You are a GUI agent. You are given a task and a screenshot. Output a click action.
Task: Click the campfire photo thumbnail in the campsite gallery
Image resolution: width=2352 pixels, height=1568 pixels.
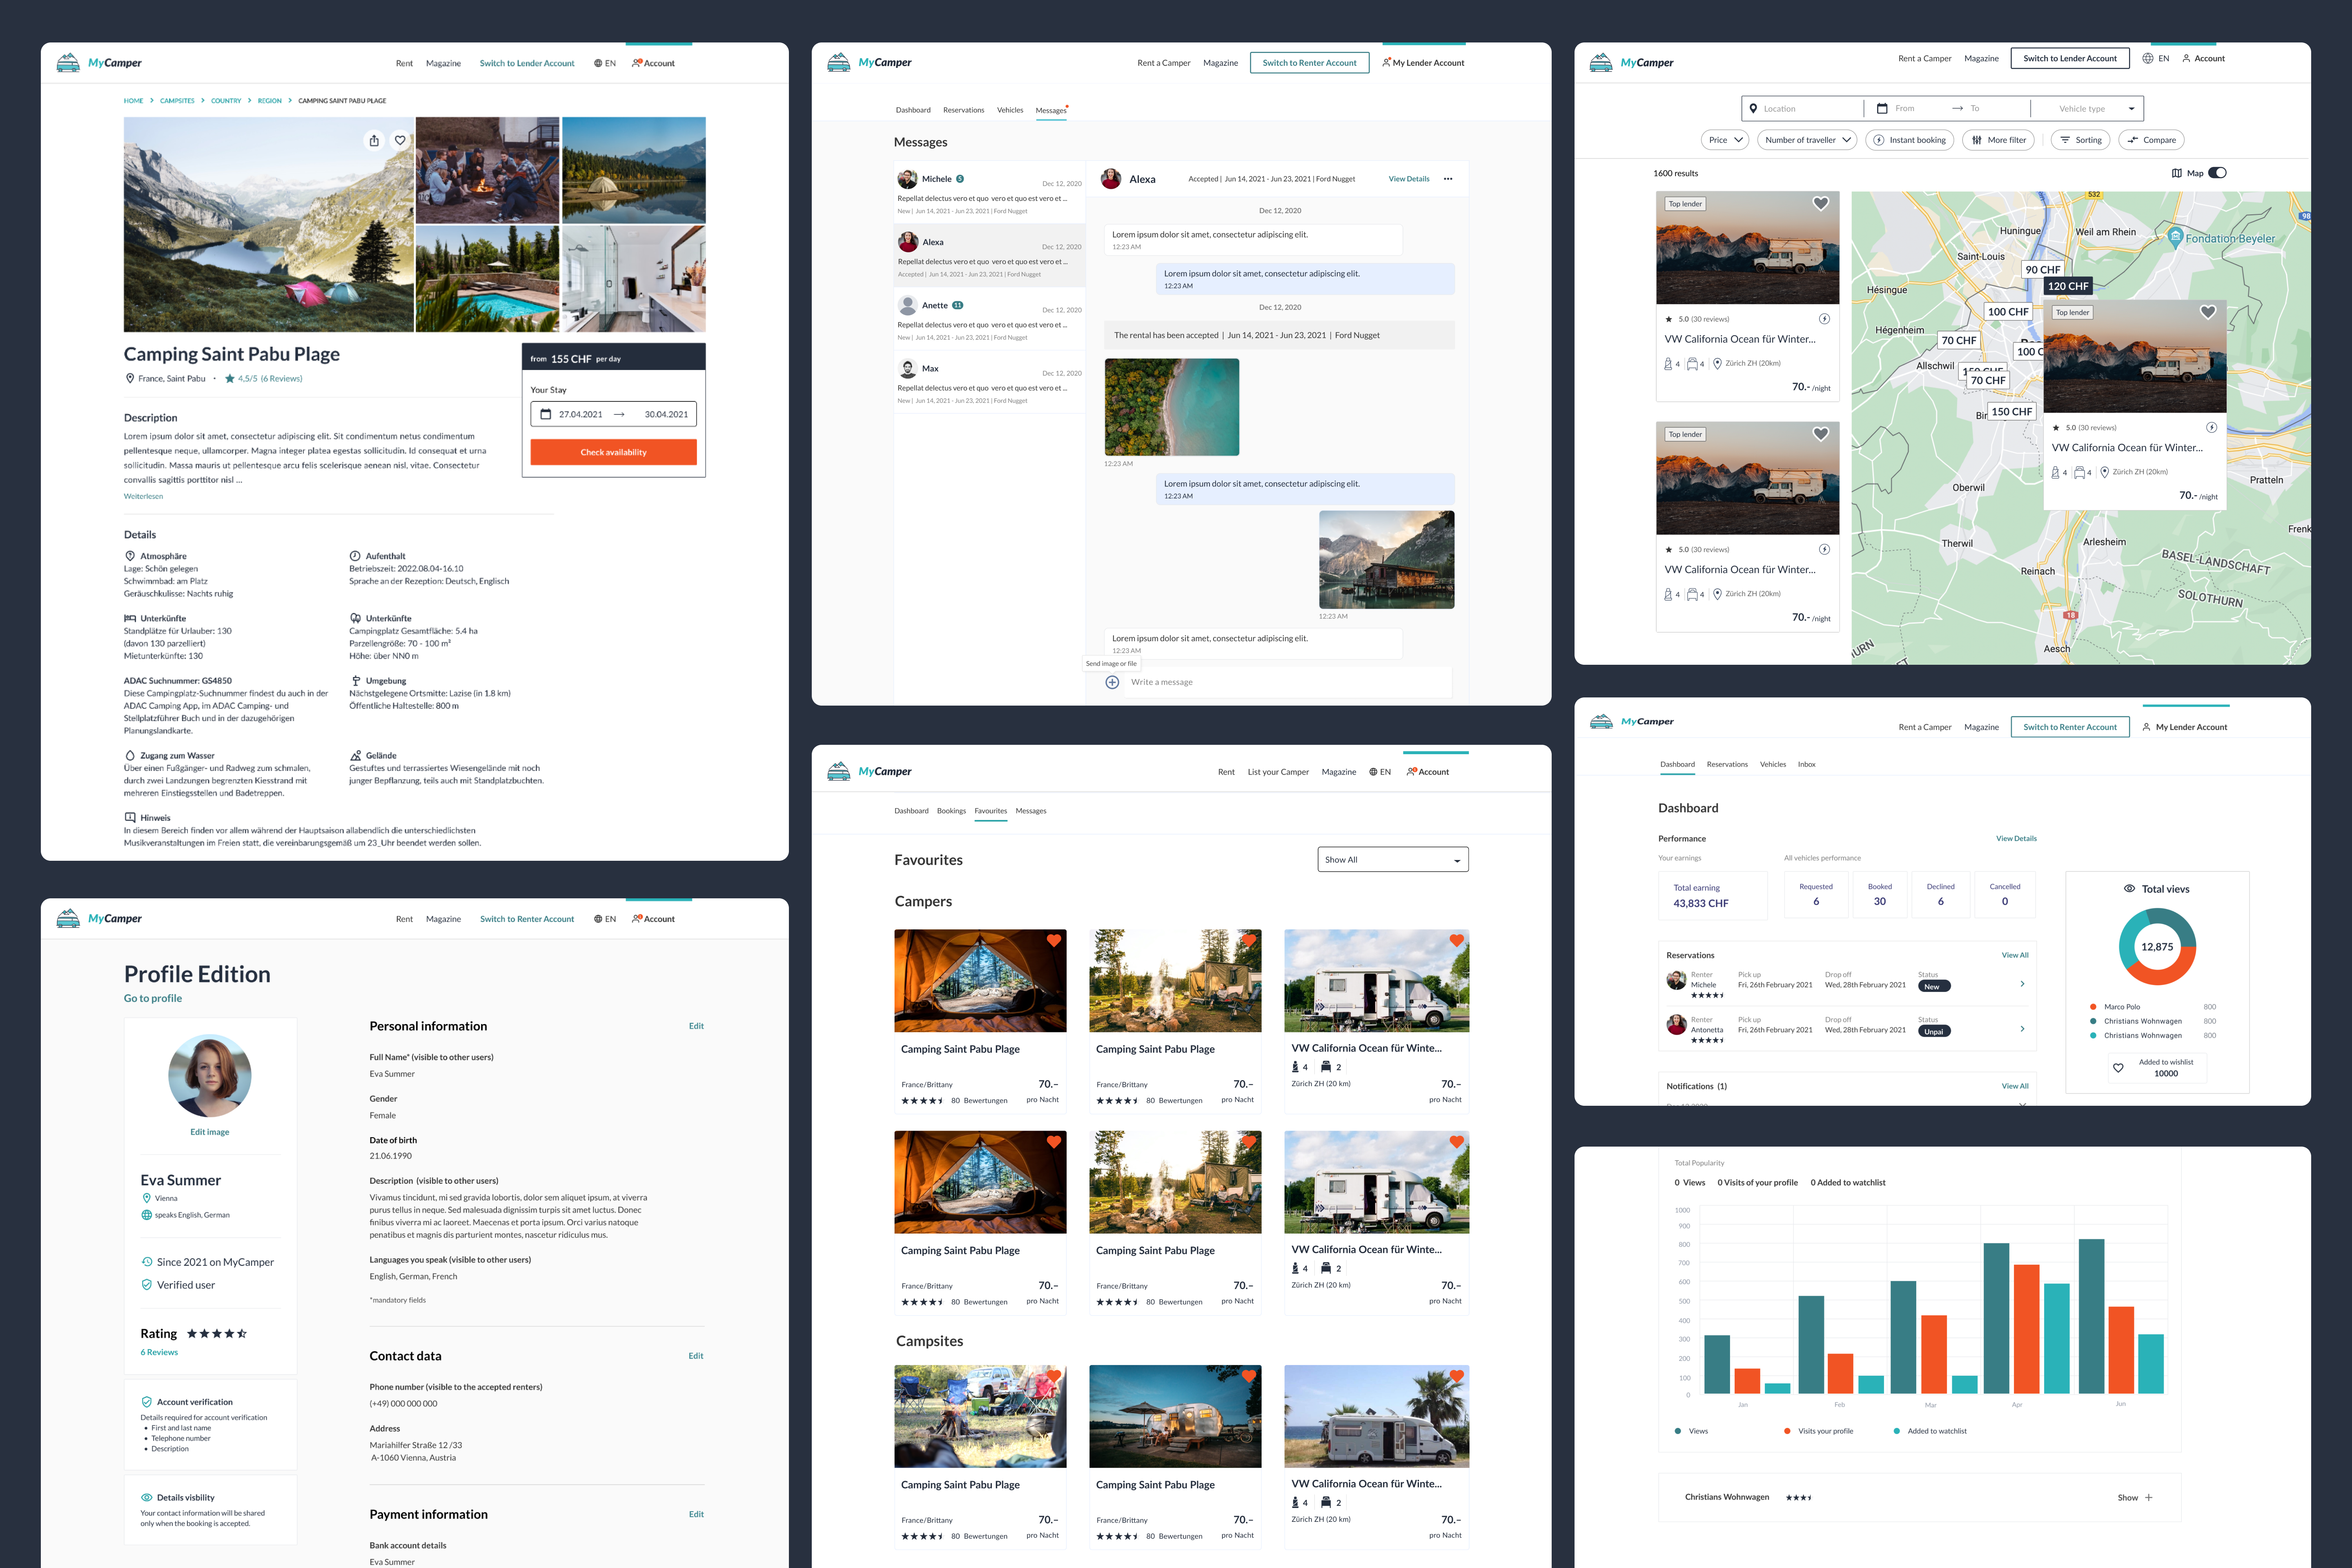(x=487, y=170)
